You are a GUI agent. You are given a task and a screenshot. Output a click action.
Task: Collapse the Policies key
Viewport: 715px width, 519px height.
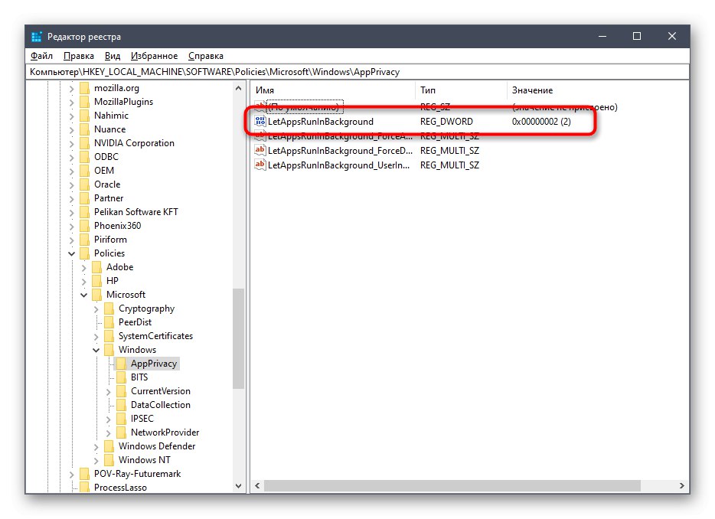[72, 253]
